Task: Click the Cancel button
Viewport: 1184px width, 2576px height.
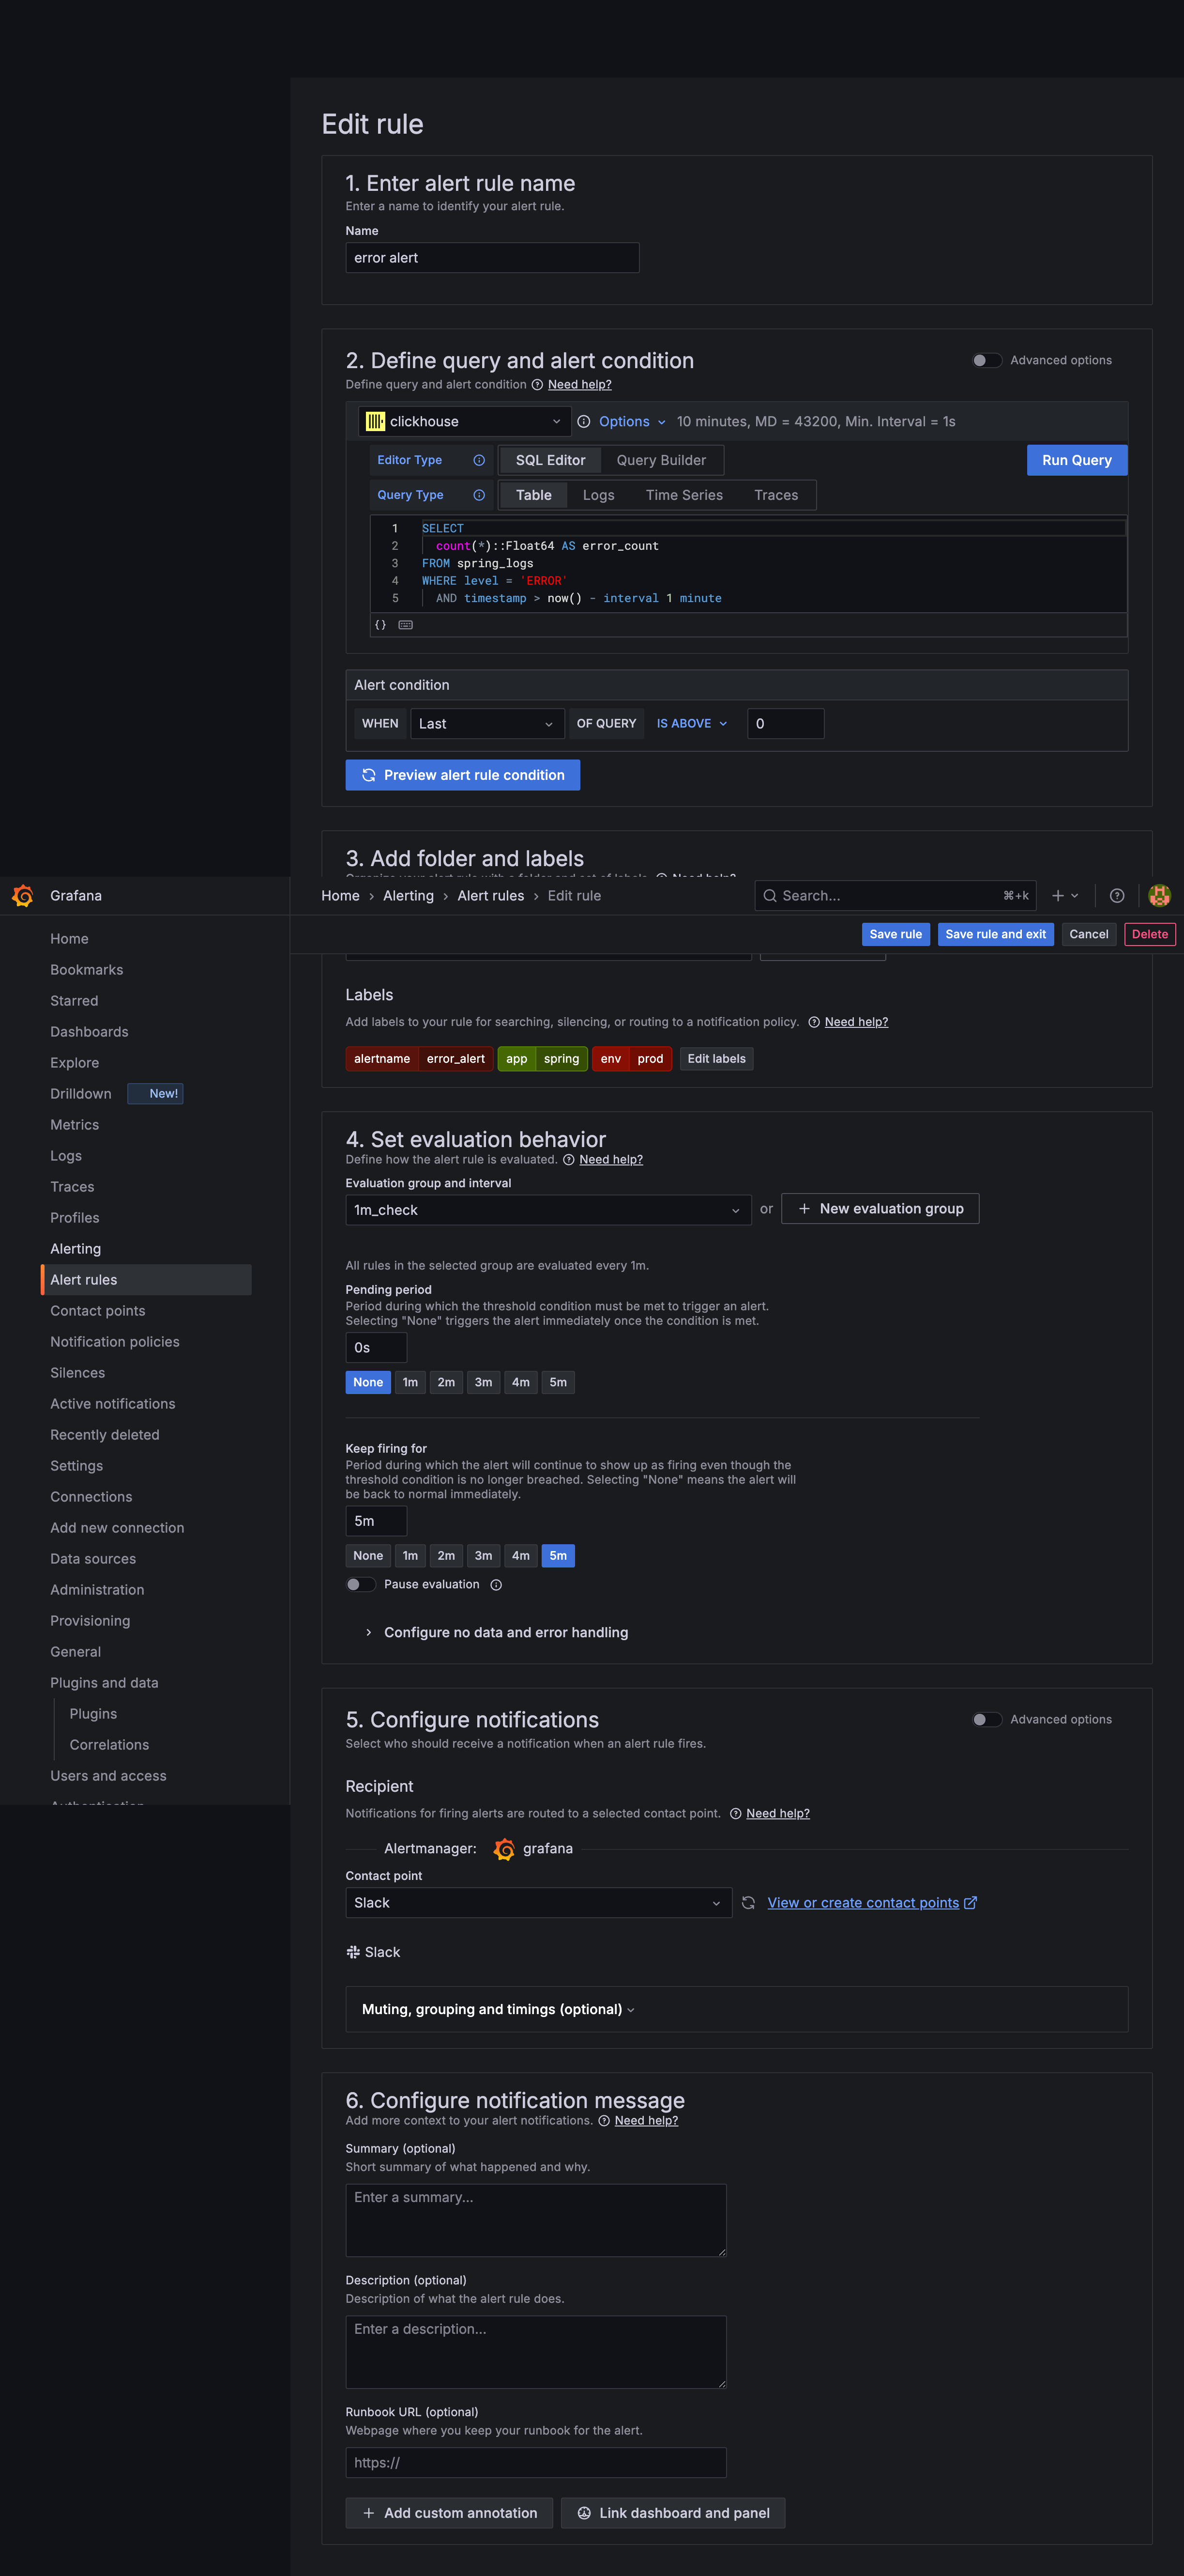Action: pos(1089,934)
